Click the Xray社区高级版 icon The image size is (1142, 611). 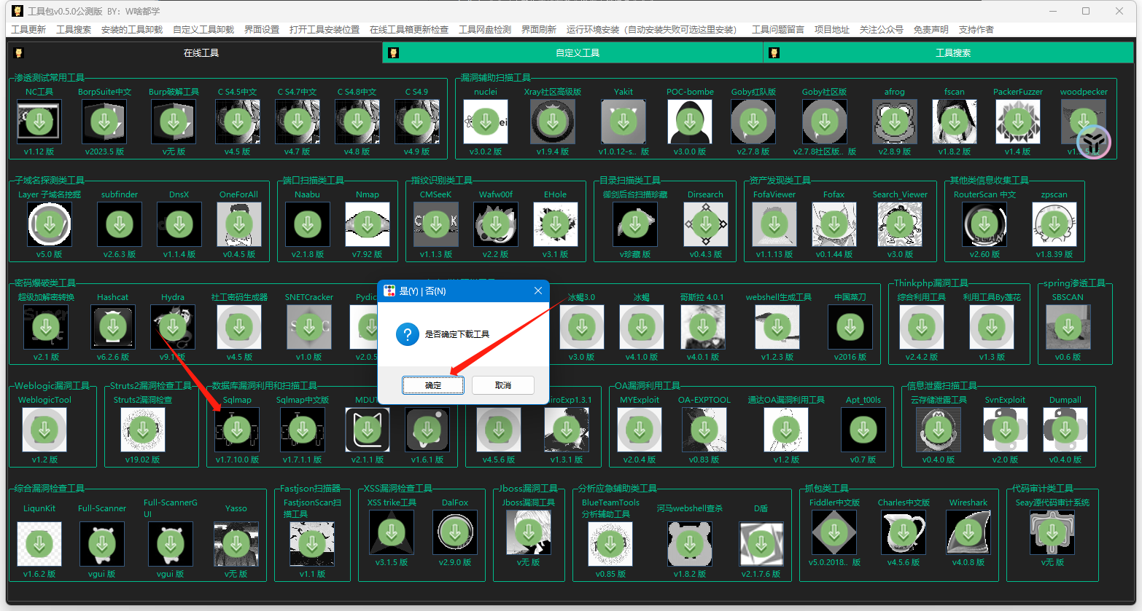[553, 122]
